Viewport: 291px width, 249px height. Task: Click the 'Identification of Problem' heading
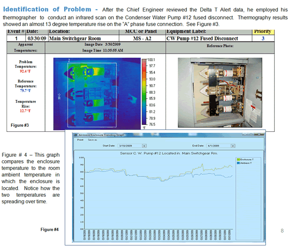coord(47,9)
